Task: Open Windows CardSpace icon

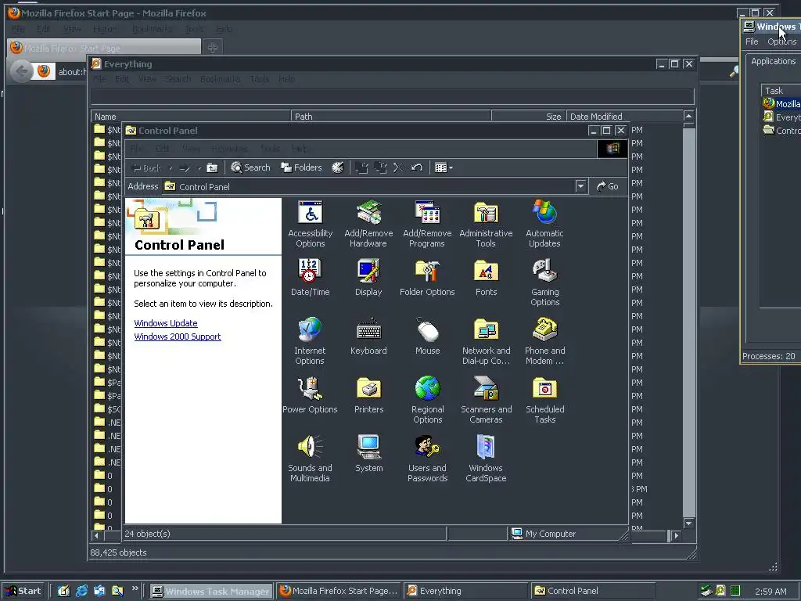Action: pyautogui.click(x=486, y=459)
